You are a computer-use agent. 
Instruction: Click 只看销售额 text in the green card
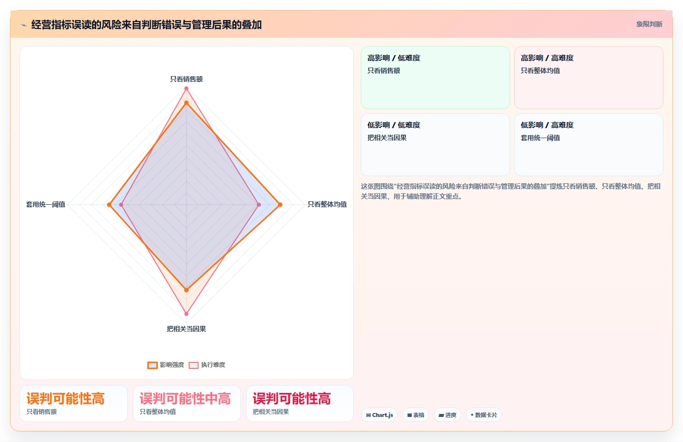tap(384, 71)
